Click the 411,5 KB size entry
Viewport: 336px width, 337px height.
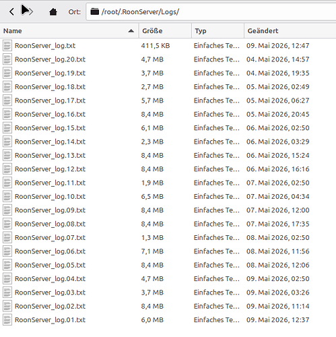pos(156,46)
